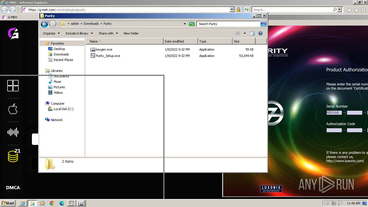Select Computer in navigation pane
Viewport: 368px width, 207px height.
point(57,103)
